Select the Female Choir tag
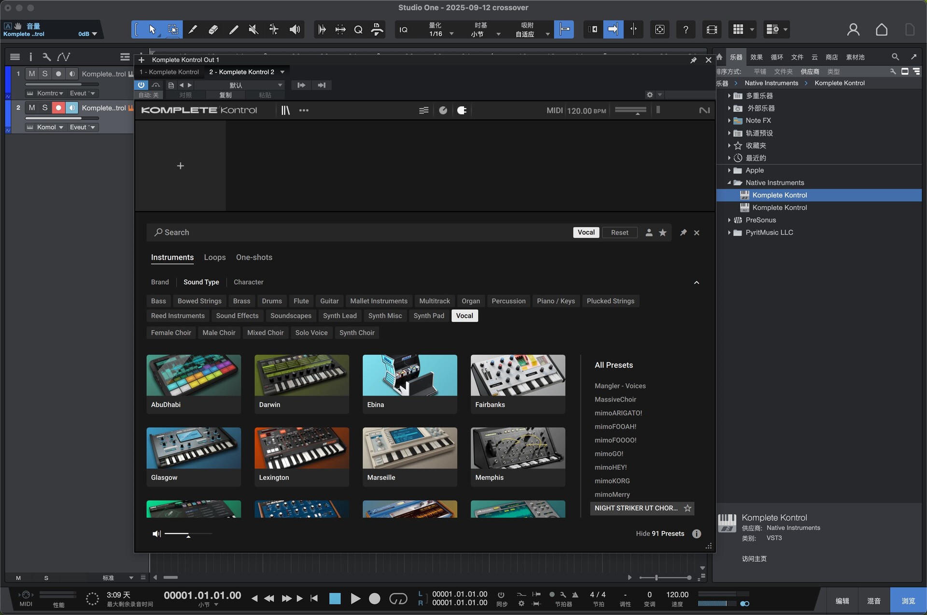 coord(171,333)
